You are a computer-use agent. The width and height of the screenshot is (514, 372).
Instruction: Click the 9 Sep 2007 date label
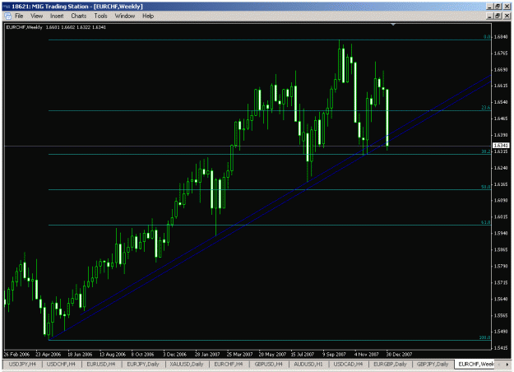click(334, 354)
